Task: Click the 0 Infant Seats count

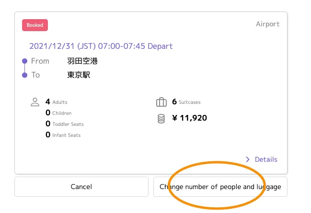Action: [x=48, y=135]
